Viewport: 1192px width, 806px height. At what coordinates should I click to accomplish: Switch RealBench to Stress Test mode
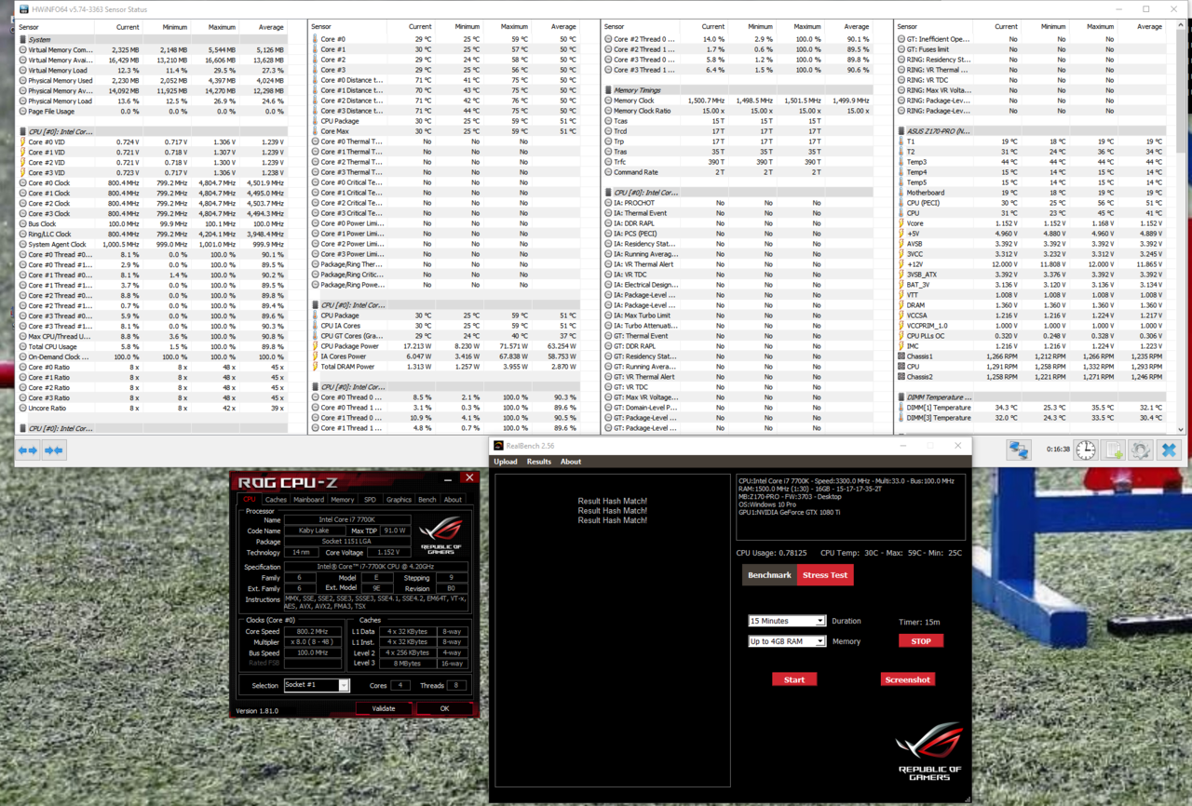[825, 575]
